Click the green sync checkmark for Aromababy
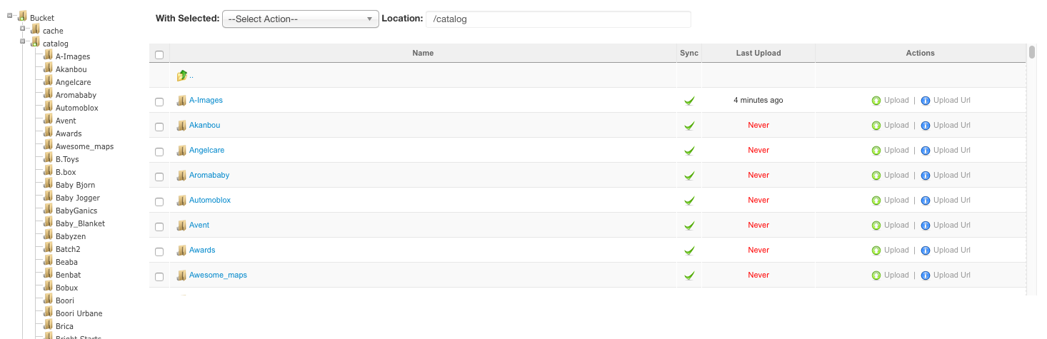 [689, 176]
